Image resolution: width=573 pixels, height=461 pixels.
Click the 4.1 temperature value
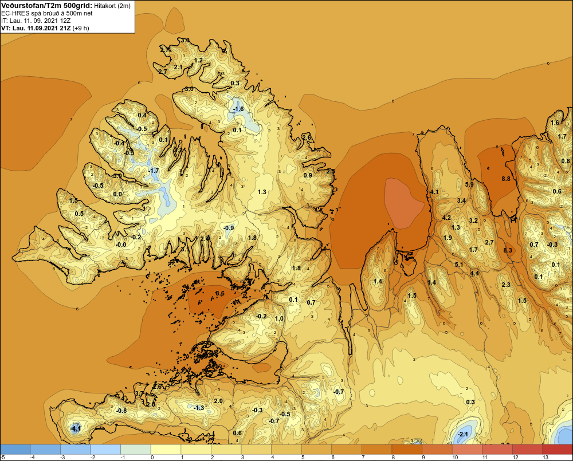[434, 192]
